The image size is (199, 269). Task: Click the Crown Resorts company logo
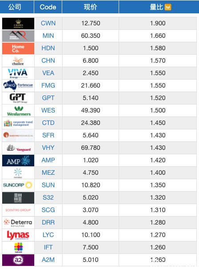[18, 24]
